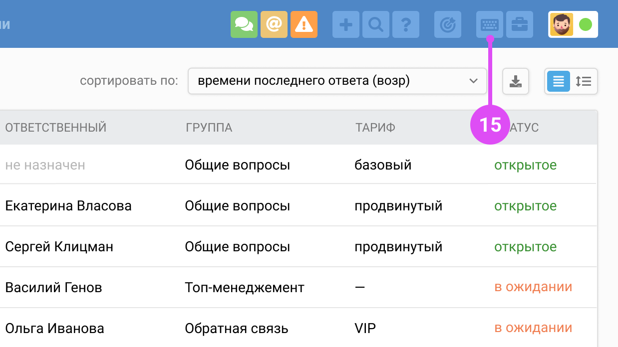The height and width of the screenshot is (347, 618).
Task: Toggle the green online status indicator
Action: click(585, 24)
